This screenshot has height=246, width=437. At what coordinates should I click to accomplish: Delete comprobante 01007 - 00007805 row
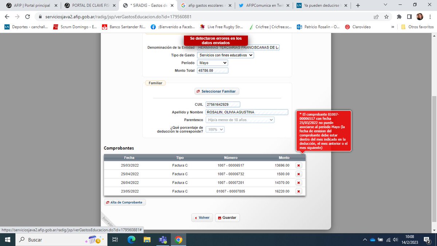pos(299,191)
